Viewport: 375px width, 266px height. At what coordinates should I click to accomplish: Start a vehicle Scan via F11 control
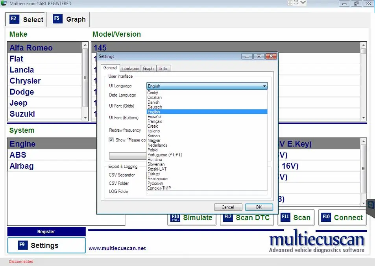tap(296, 217)
